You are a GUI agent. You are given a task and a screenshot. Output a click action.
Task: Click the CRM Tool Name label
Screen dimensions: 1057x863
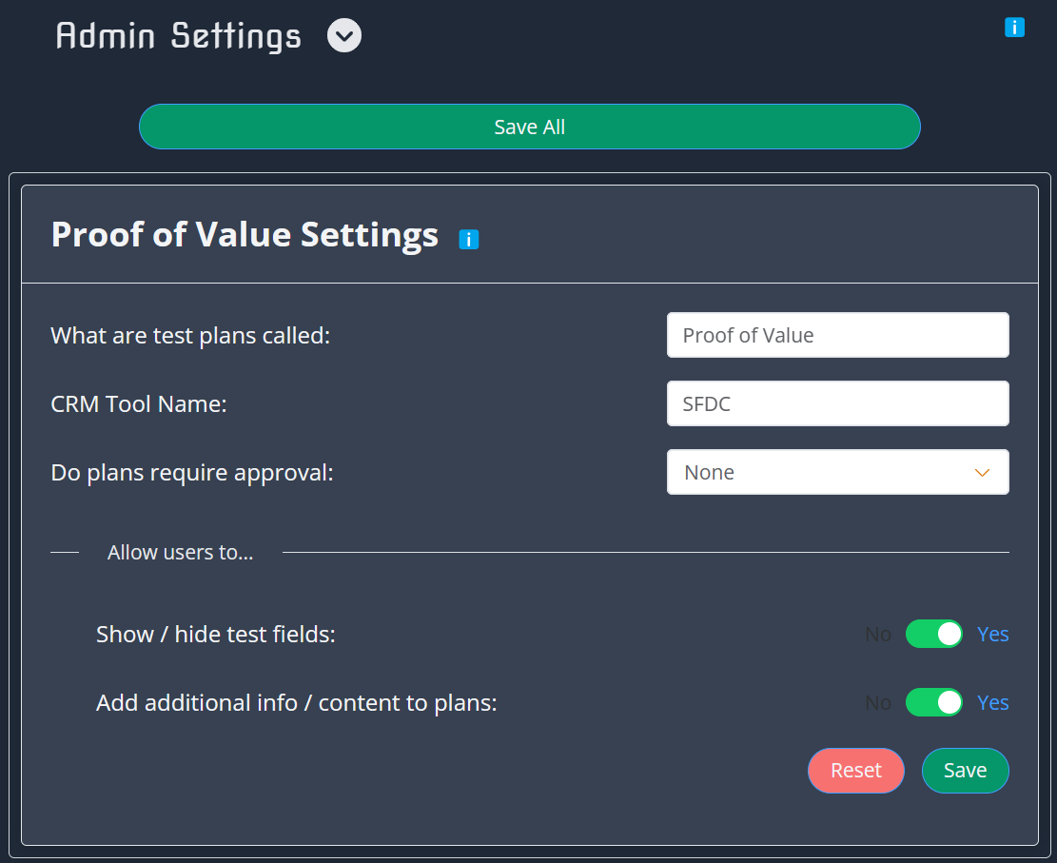click(x=138, y=403)
